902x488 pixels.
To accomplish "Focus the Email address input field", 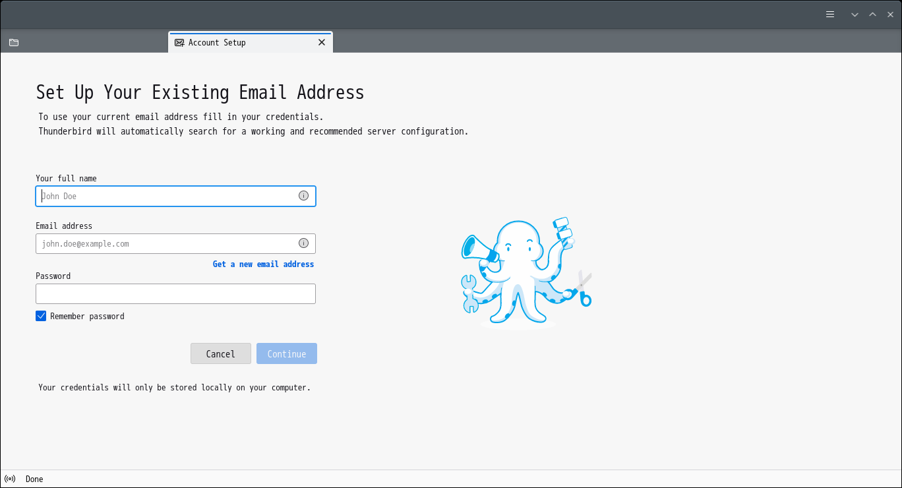I will (175, 243).
